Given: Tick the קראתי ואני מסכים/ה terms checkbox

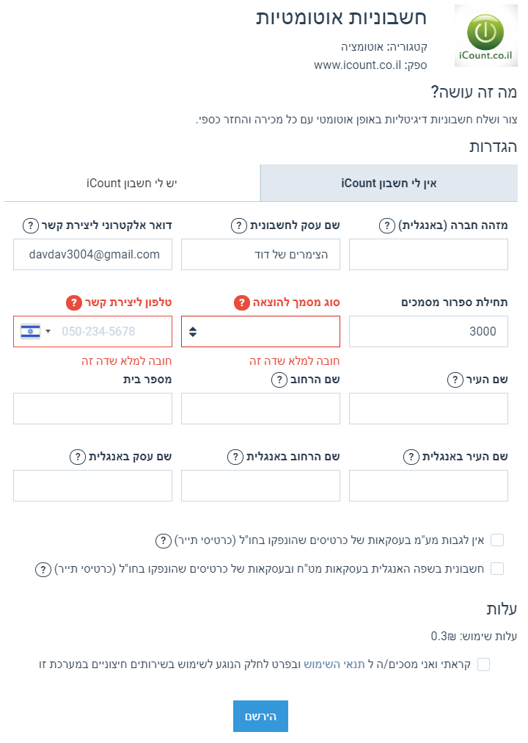Looking at the screenshot, I should [483, 664].
